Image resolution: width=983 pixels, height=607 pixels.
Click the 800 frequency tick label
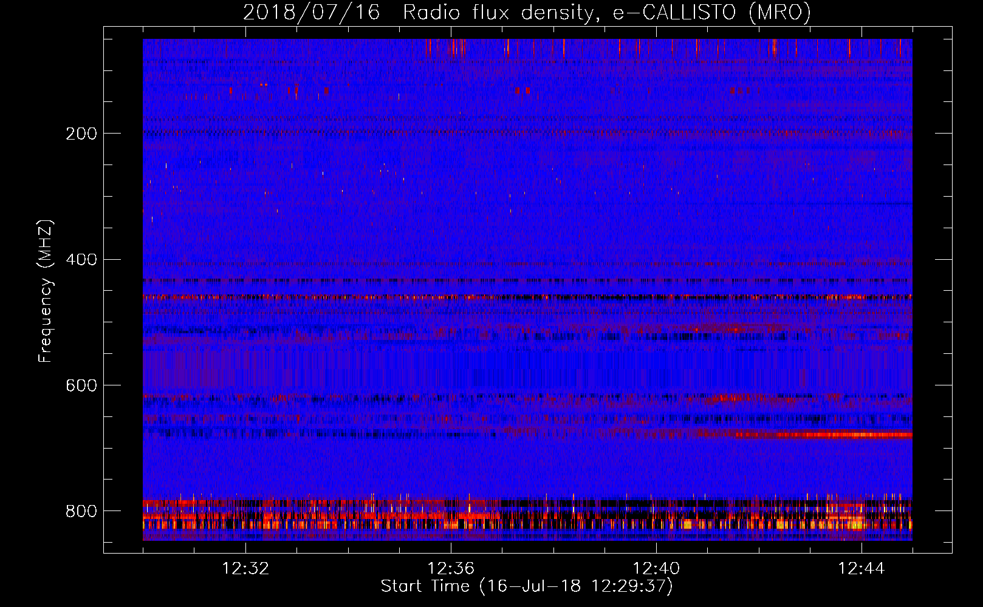click(81, 511)
